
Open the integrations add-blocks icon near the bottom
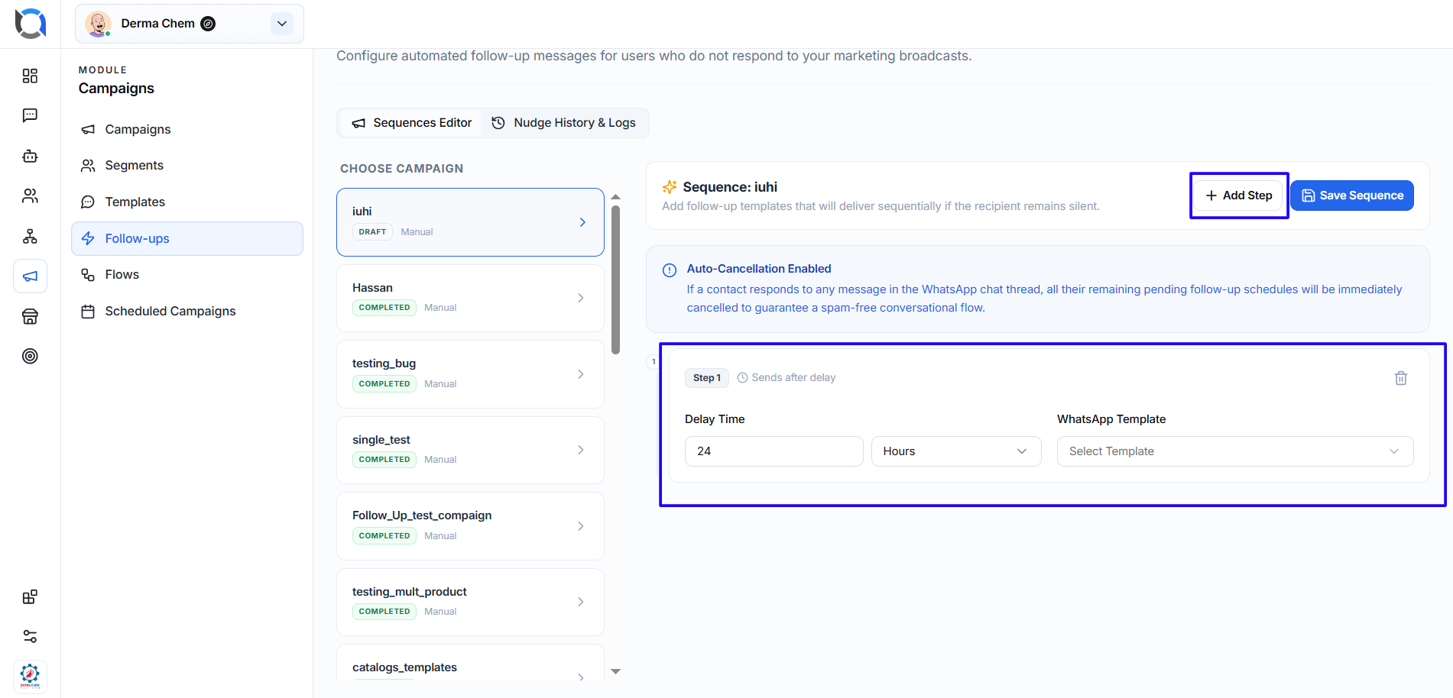[x=30, y=596]
